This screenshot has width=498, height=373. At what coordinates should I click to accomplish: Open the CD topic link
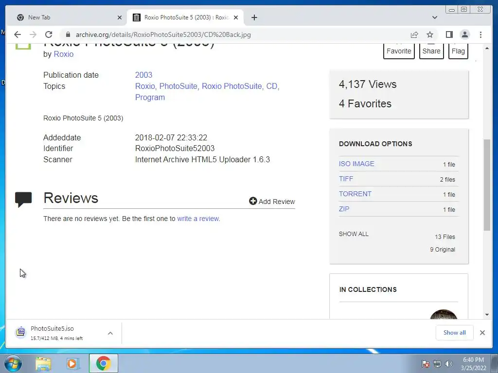(x=271, y=86)
